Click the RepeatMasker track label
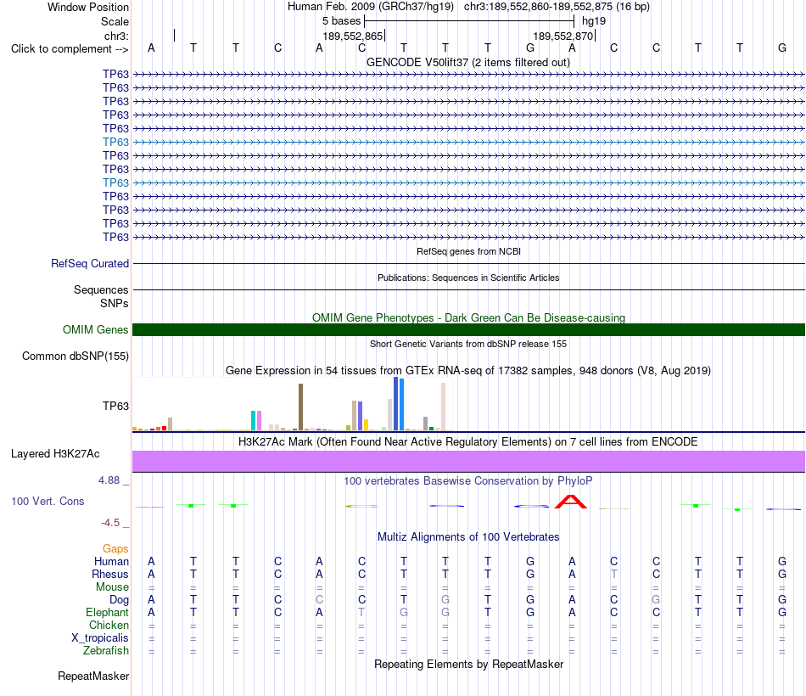This screenshot has height=696, width=806. click(93, 676)
